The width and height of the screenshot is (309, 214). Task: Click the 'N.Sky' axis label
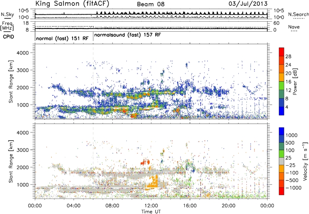point(7,14)
